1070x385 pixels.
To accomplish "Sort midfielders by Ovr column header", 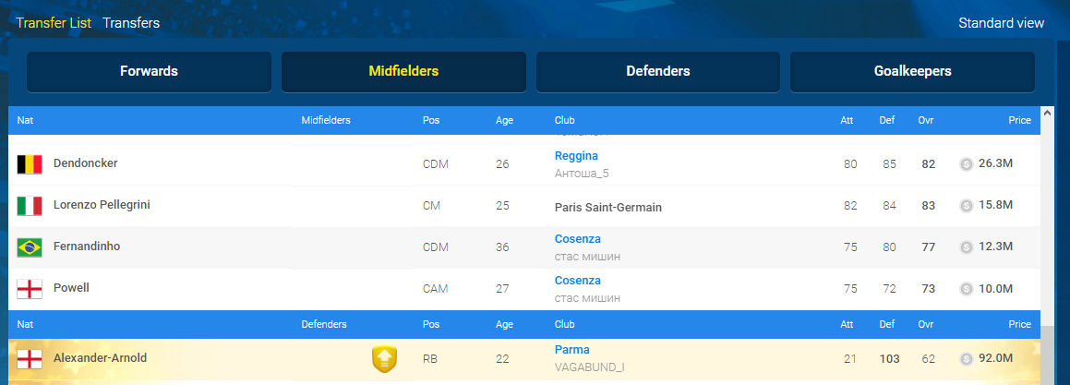I will [926, 120].
